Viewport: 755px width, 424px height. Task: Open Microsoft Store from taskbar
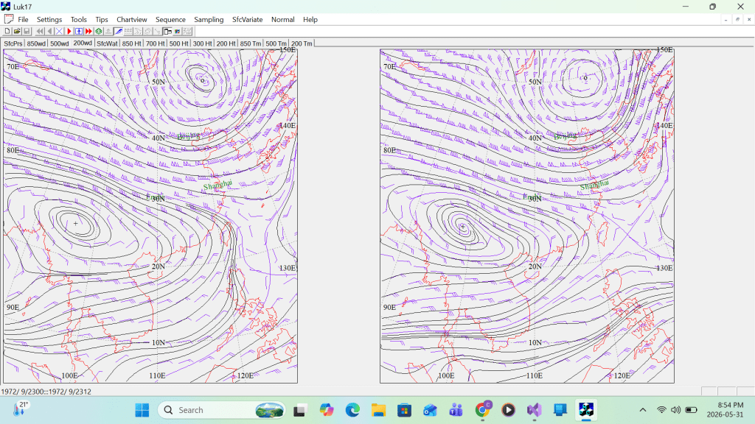[405, 410]
